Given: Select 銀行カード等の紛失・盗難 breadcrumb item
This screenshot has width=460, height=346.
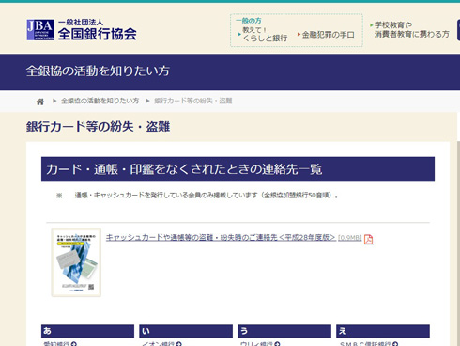Looking at the screenshot, I should (x=193, y=101).
